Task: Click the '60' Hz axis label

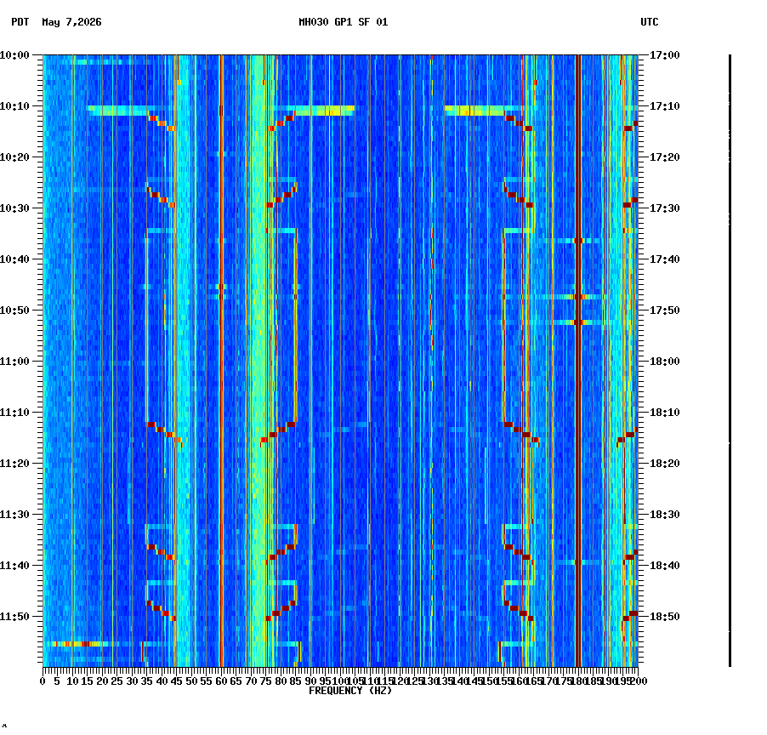Action: coord(221,681)
